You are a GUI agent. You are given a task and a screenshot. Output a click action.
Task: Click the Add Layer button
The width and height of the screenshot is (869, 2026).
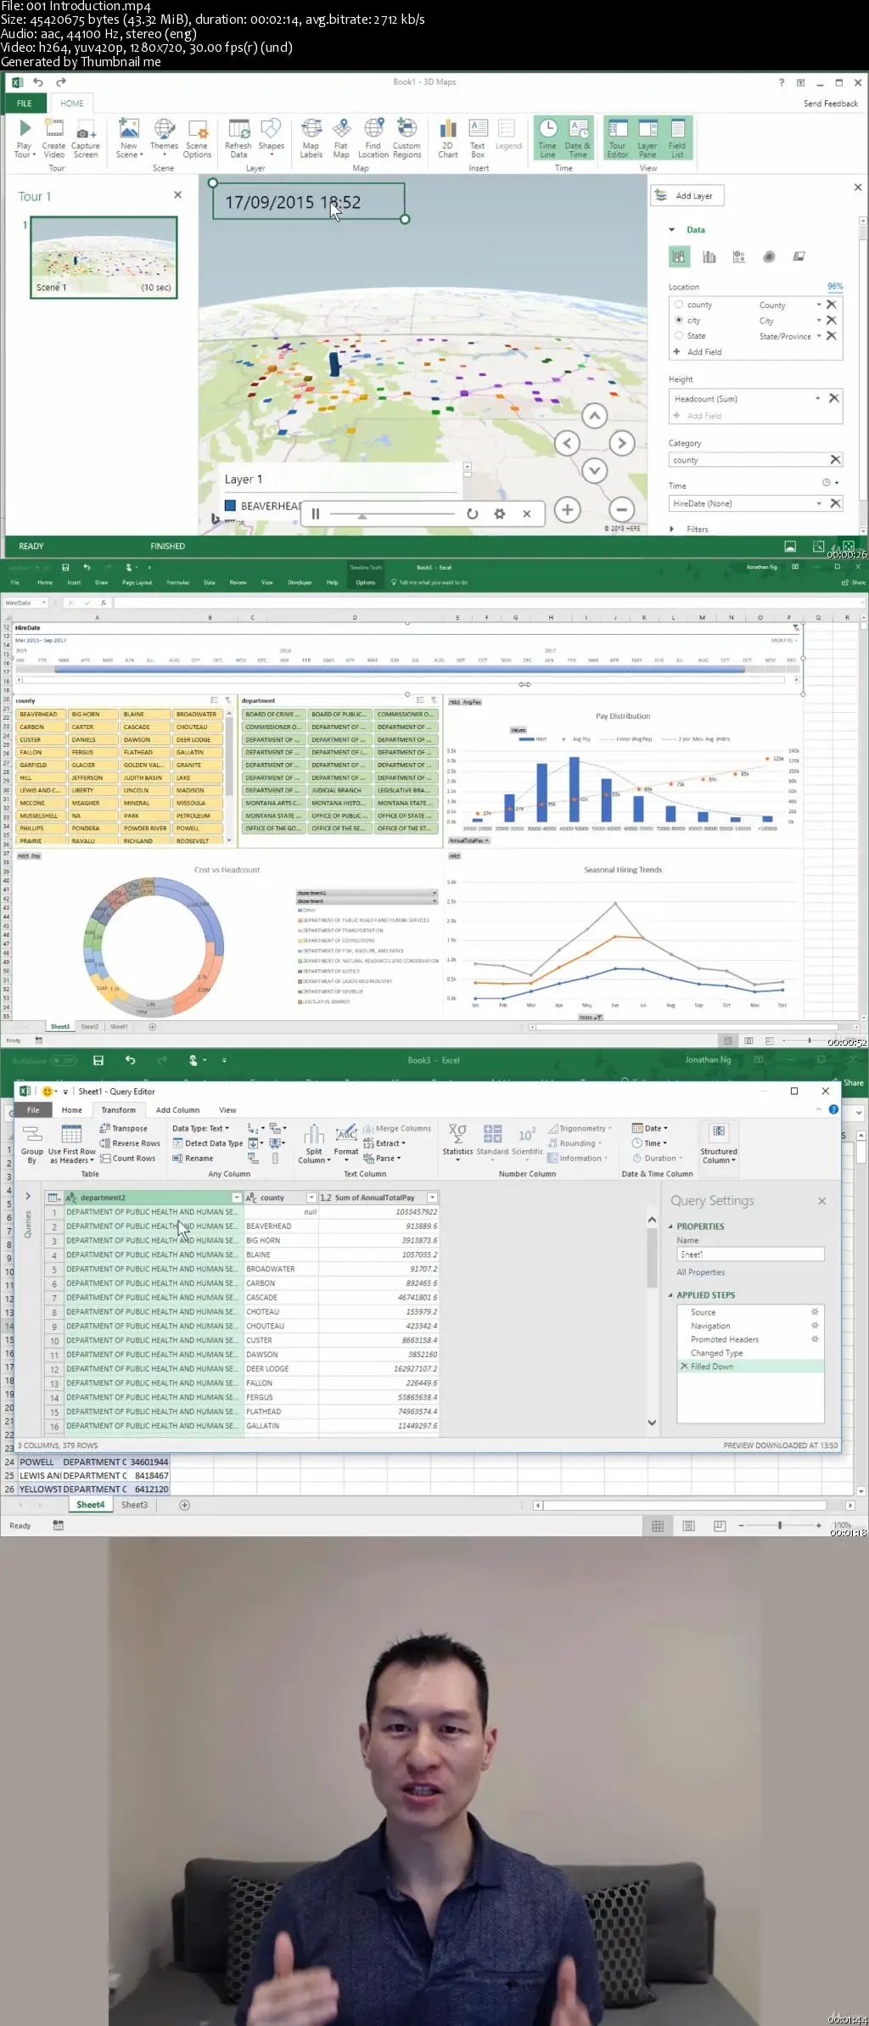pyautogui.click(x=687, y=196)
